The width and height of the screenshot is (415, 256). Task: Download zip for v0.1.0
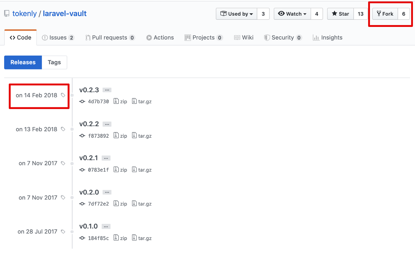pyautogui.click(x=120, y=238)
